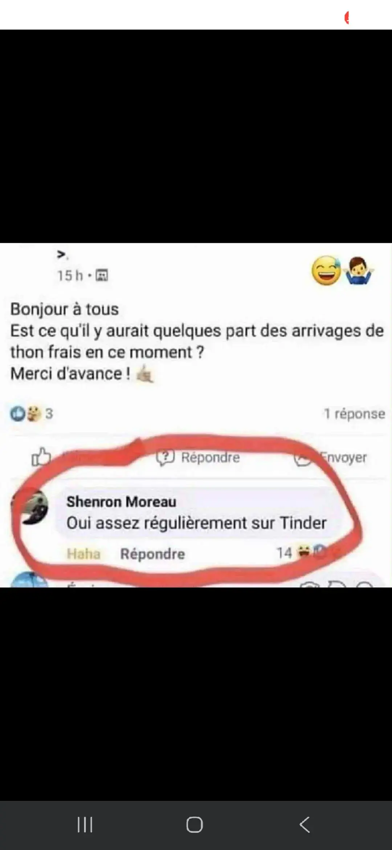Toggle the Haha reaction on the comment
Image resolution: width=392 pixels, height=850 pixels.
pos(83,554)
